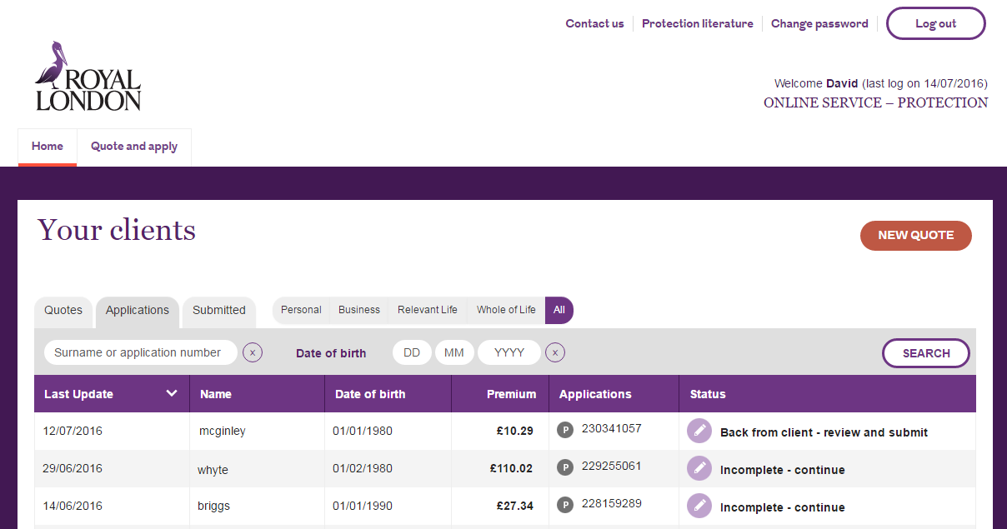The image size is (1007, 529).
Task: Enable the All product filter
Action: [559, 310]
